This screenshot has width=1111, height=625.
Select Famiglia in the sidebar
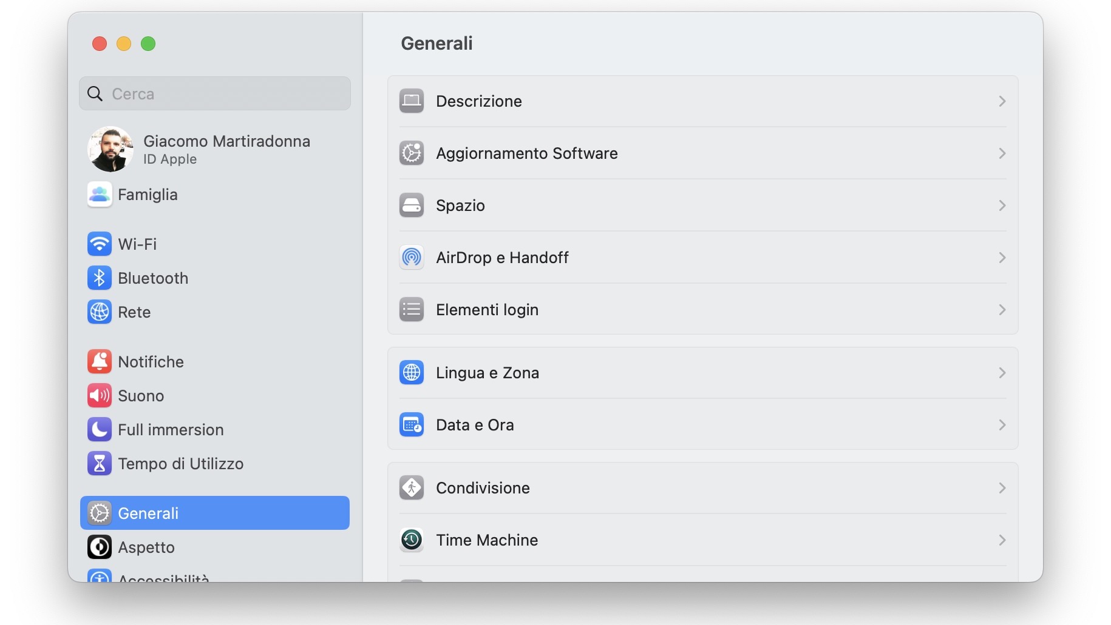(148, 195)
